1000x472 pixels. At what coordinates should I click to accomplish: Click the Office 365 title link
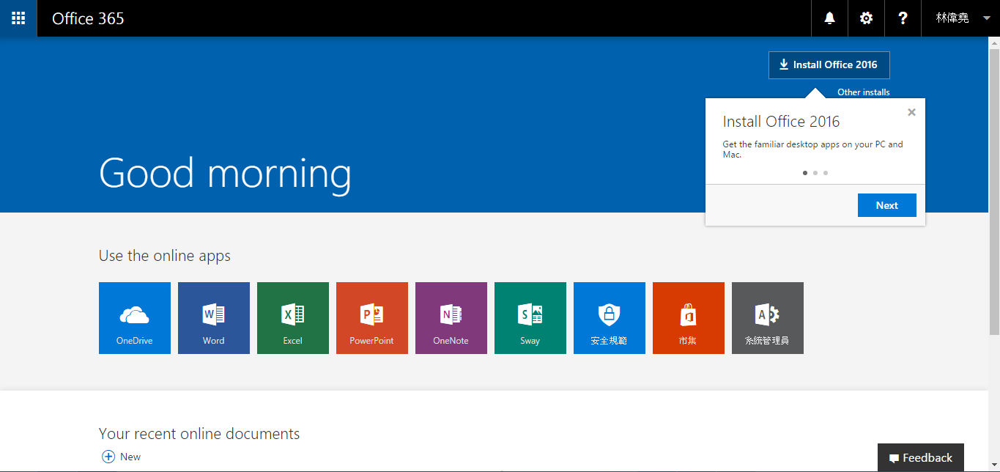88,18
